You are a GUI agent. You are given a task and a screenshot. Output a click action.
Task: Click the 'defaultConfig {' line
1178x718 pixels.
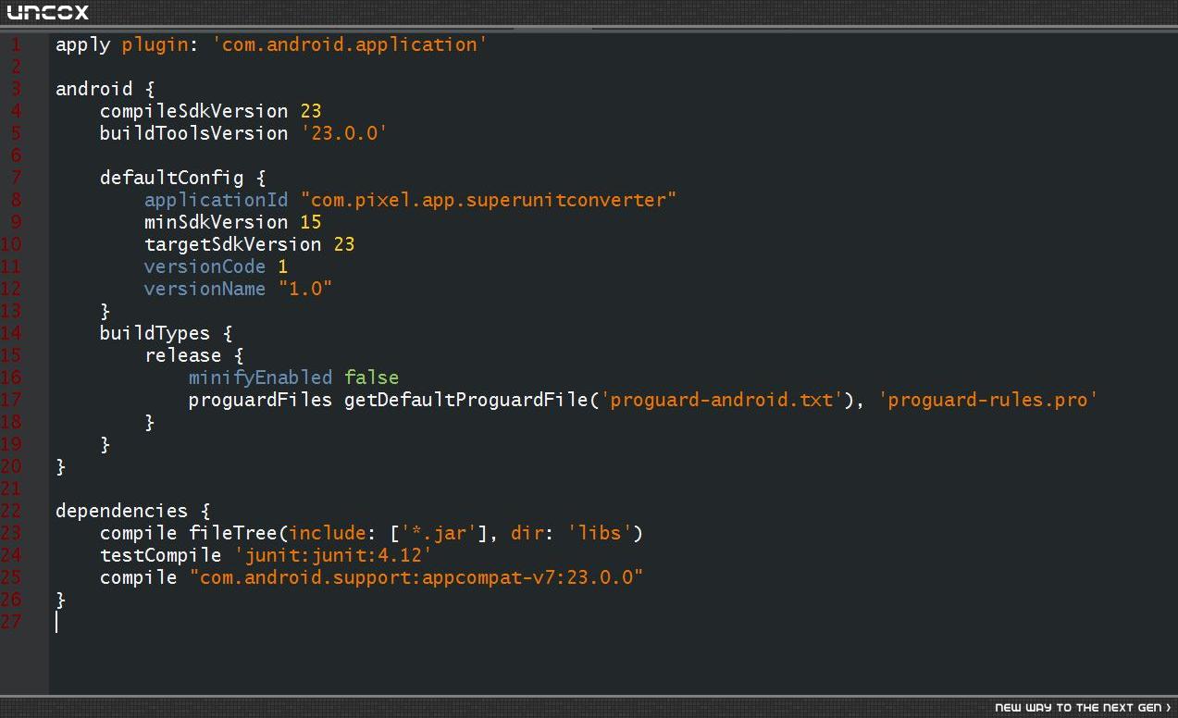pos(183,178)
